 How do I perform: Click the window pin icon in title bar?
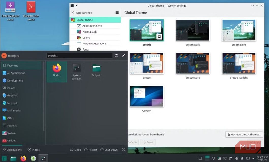(x=77, y=6)
